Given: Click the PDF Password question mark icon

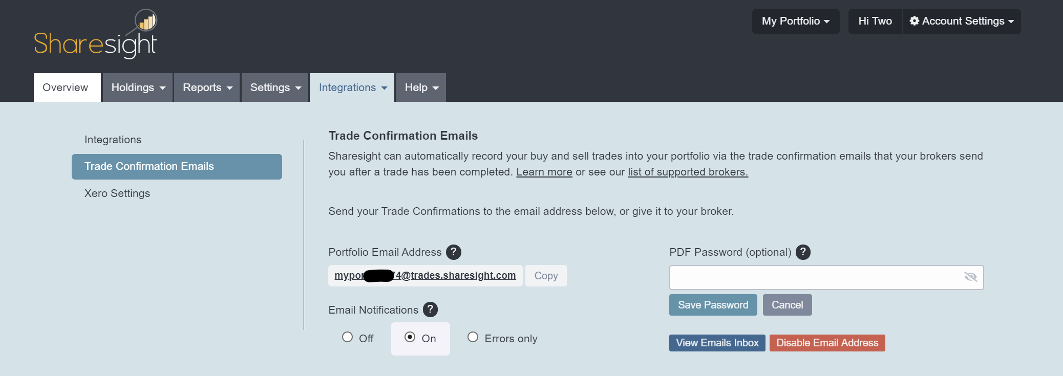Looking at the screenshot, I should point(803,252).
